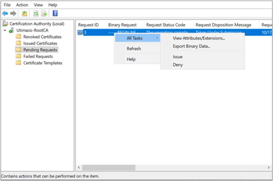Viewport: 273px width, 181px height.
Task: Open the View menu
Action: click(38, 5)
